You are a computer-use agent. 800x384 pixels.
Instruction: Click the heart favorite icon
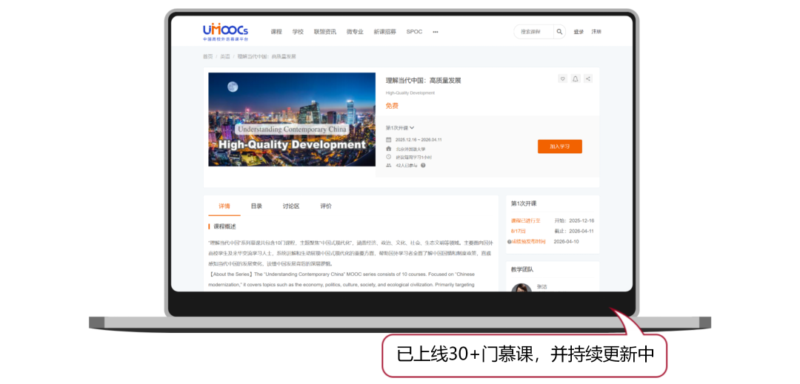click(562, 79)
